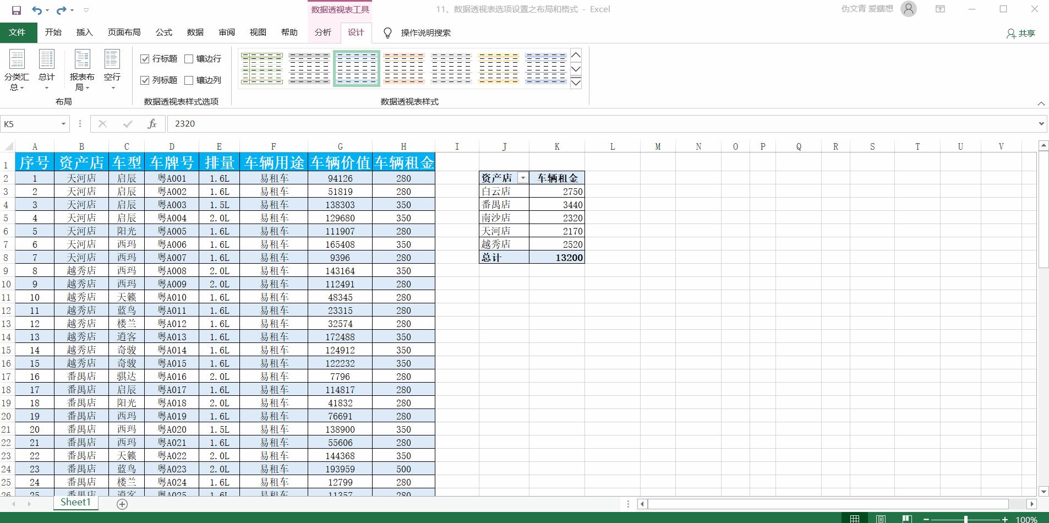Select the Sheet1 worksheet tab
This screenshot has height=523, width=1049.
click(x=75, y=503)
